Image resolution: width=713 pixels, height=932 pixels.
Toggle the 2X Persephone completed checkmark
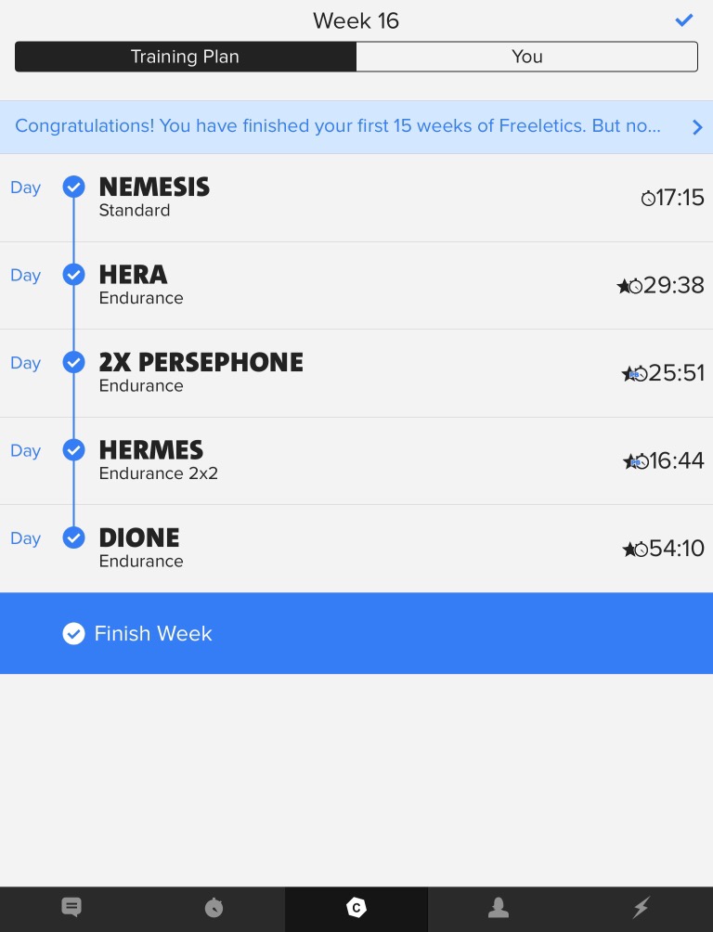point(73,363)
